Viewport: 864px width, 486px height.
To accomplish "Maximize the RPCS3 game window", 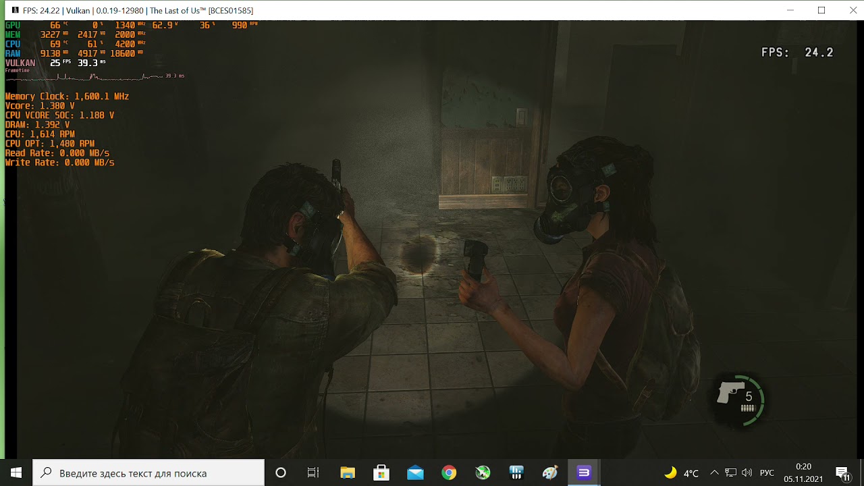I will [821, 10].
